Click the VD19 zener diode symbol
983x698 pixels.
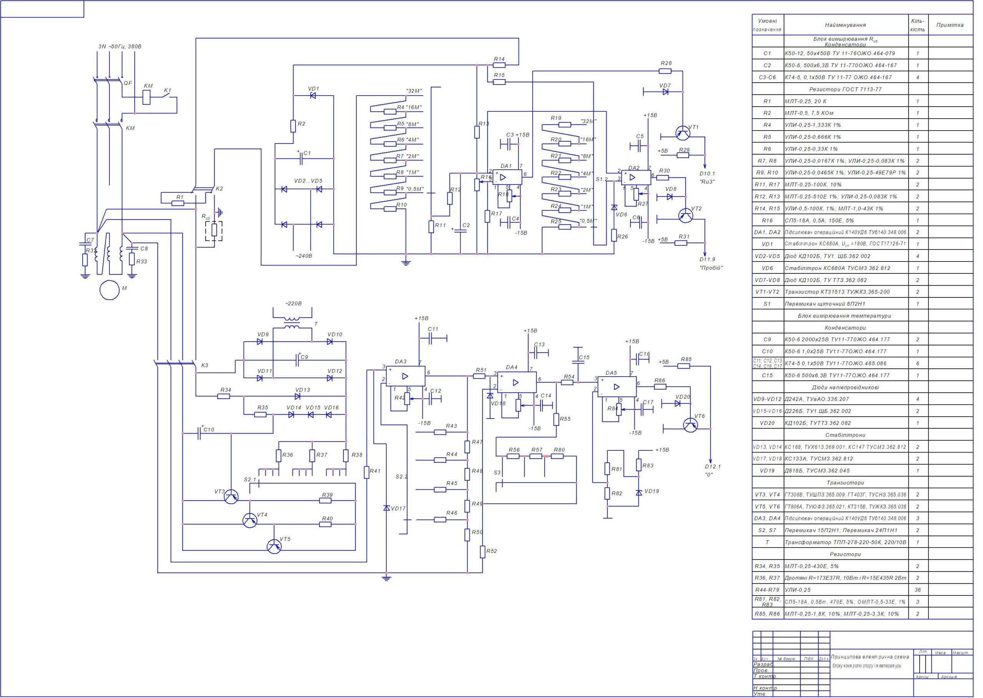pos(639,493)
